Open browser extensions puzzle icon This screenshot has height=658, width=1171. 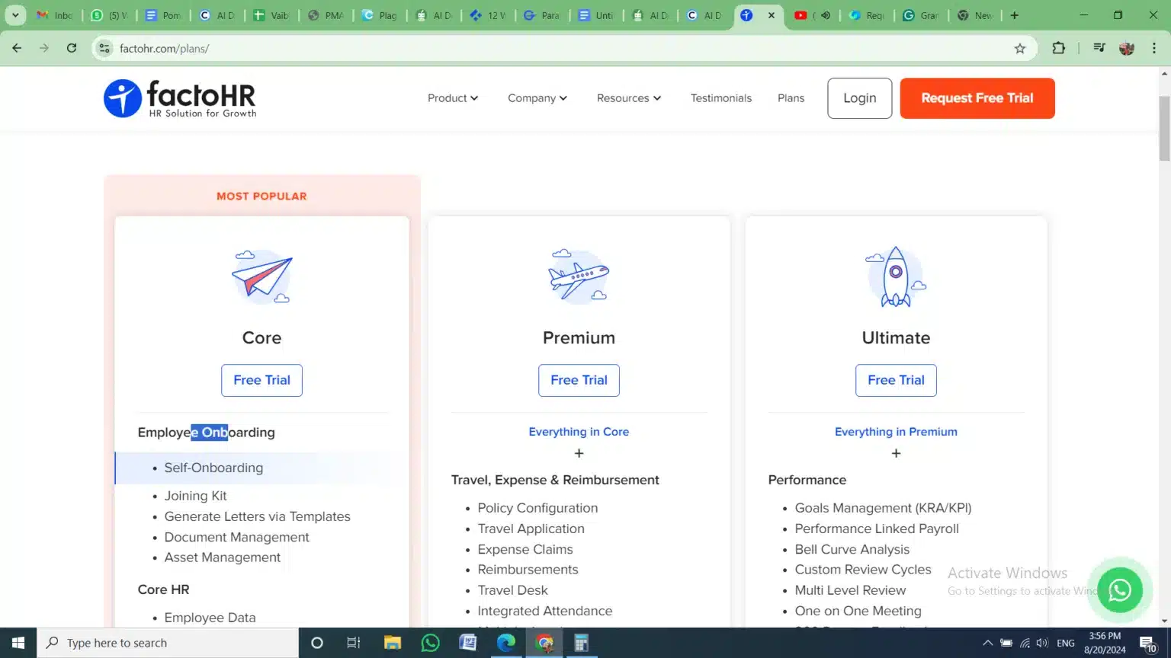point(1058,48)
